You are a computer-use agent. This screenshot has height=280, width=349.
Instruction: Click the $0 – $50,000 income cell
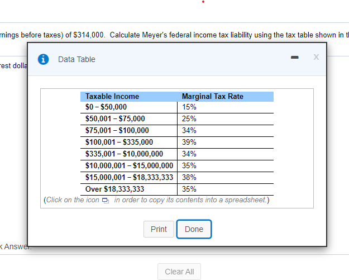[x=129, y=107]
